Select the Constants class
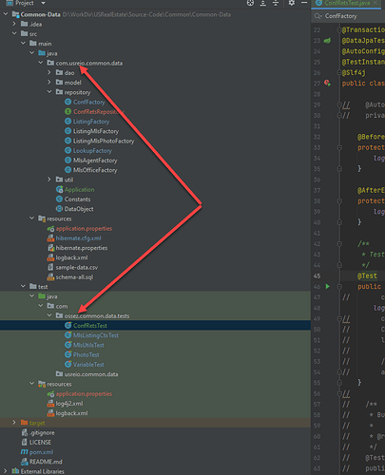 coord(77,199)
